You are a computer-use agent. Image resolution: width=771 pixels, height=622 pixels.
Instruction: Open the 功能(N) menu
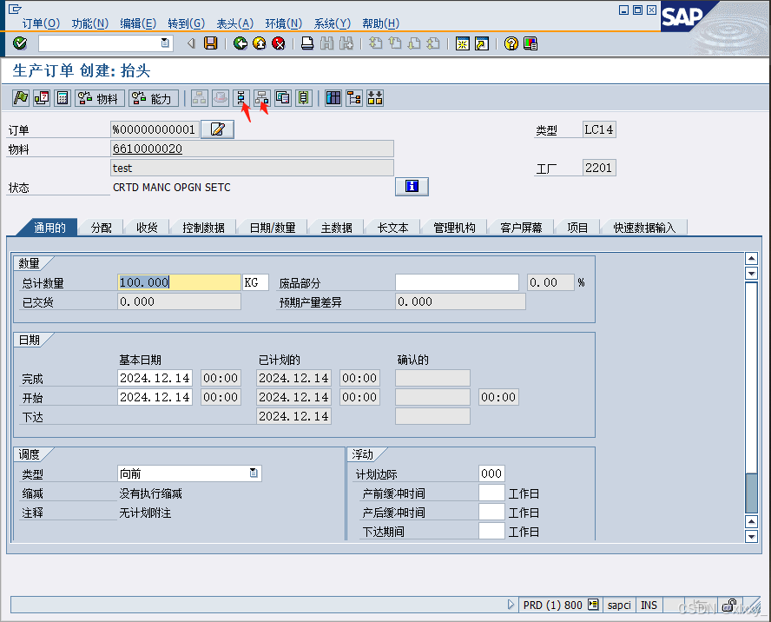pyautogui.click(x=90, y=23)
